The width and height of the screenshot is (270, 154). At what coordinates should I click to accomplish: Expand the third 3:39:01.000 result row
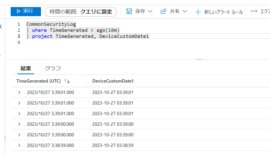19,114
